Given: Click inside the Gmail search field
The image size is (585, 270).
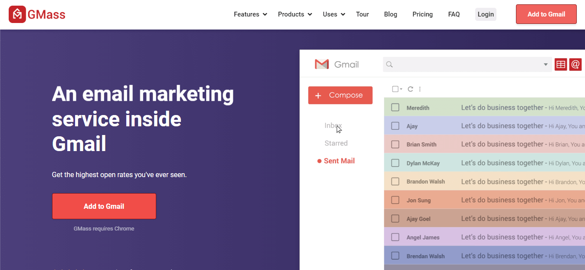Looking at the screenshot, I should point(464,64).
